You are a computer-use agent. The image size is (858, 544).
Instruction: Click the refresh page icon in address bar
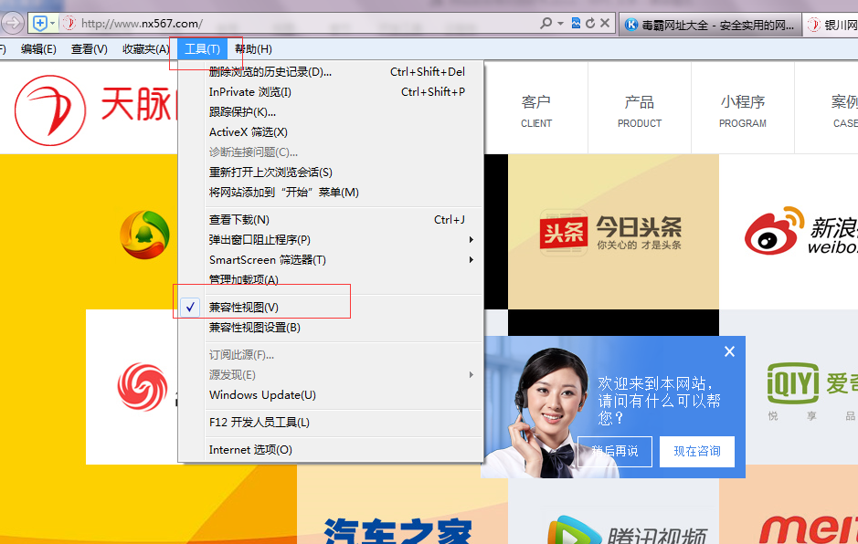coord(590,23)
